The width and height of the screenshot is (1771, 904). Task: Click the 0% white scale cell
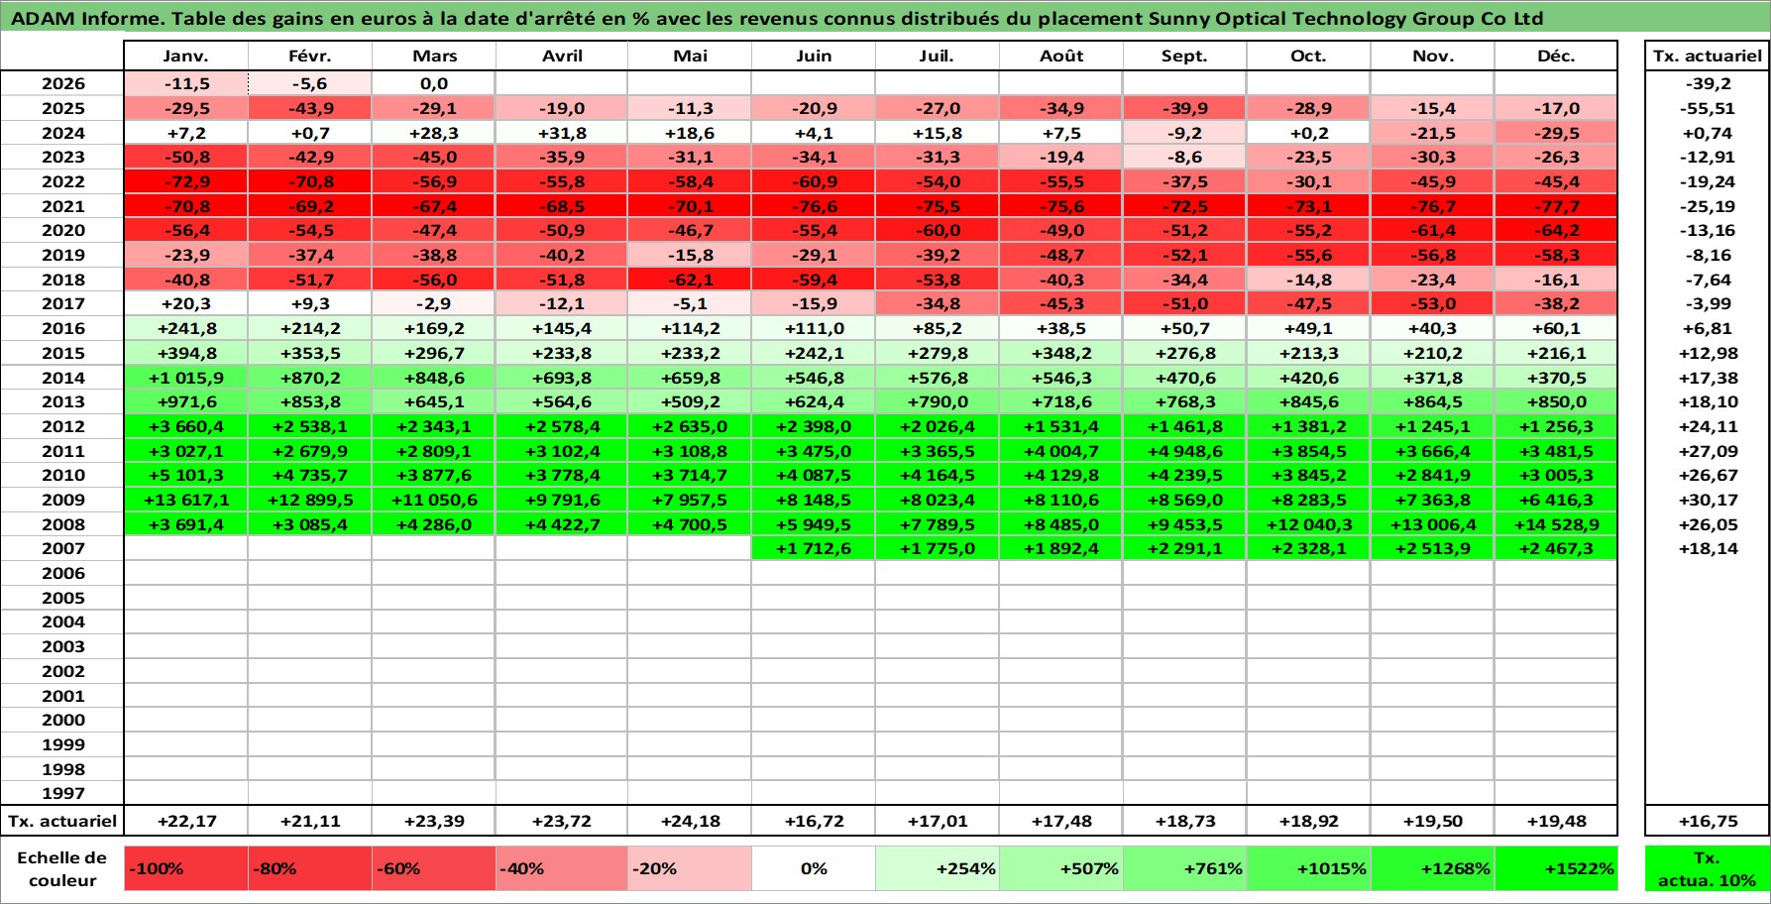[814, 868]
